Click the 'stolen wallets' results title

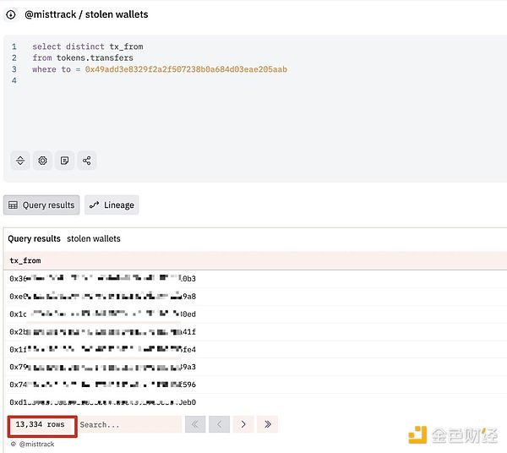pos(94,238)
